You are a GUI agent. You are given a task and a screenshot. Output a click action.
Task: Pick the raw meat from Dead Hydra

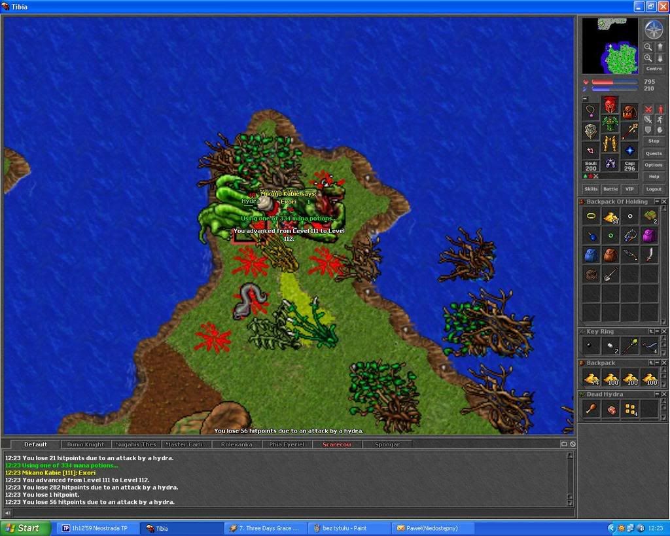click(x=610, y=409)
